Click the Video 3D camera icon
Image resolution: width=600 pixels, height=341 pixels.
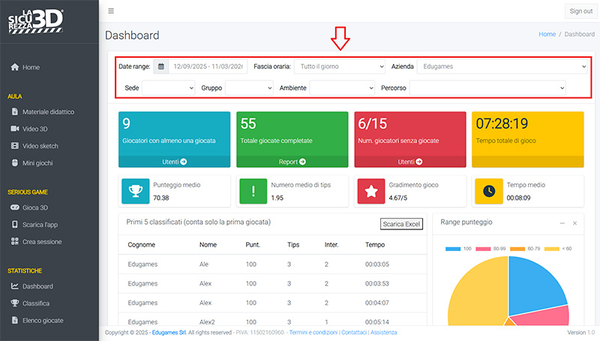(14, 129)
